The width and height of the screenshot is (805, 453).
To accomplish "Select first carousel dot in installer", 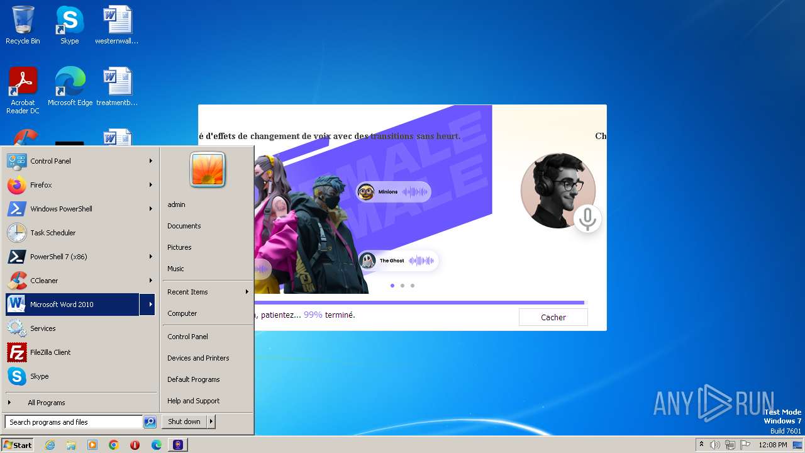I will (392, 286).
